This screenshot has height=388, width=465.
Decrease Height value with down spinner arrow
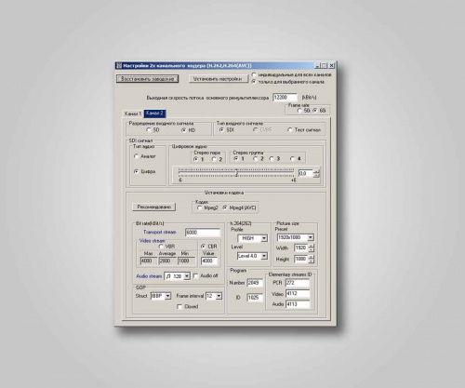click(x=312, y=261)
